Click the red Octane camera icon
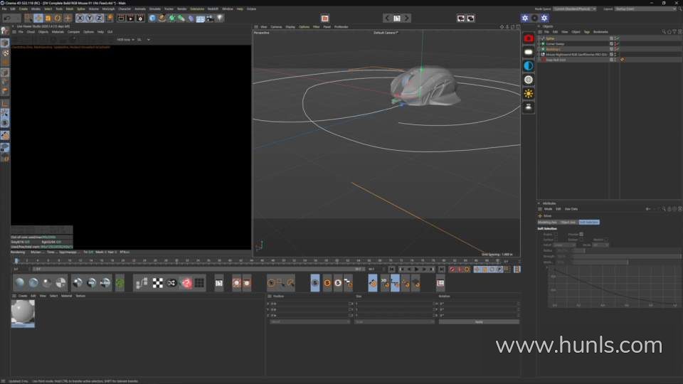Screen dimensions: 683x384 (529, 38)
